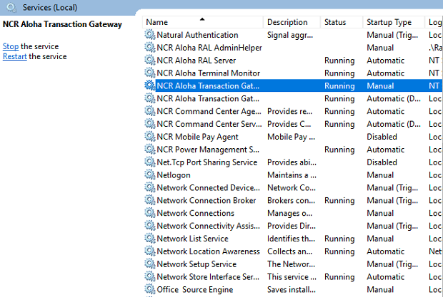Viewport: 443px width, 297px height.
Task: Click gear icon beside Network Connected Device...
Action: [150, 187]
